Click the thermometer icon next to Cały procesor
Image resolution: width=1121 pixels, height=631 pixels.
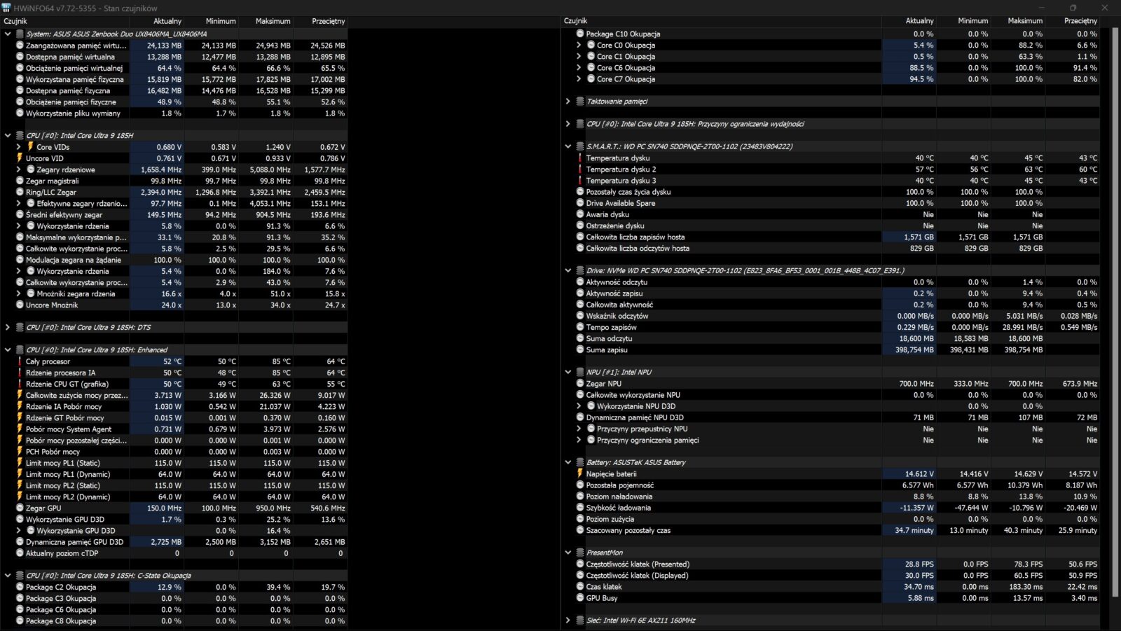[x=20, y=361]
